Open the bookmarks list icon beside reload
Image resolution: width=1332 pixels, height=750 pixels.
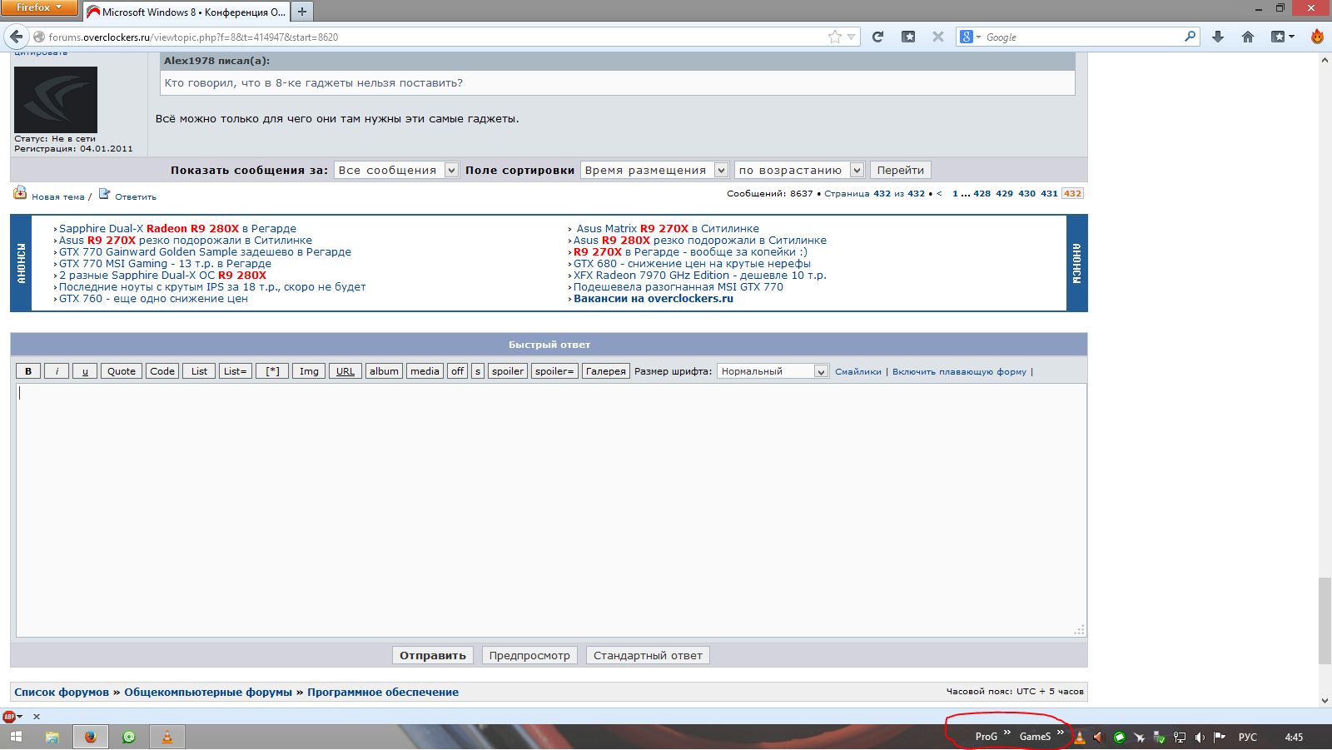coord(908,37)
